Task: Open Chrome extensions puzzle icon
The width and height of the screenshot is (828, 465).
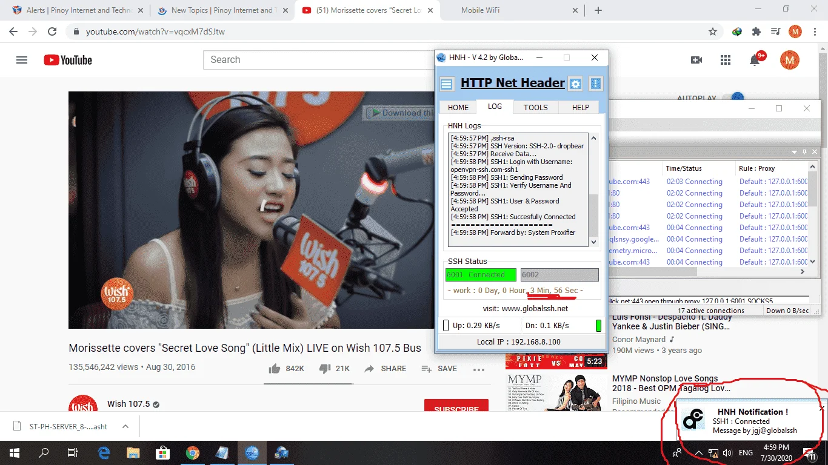Action: pyautogui.click(x=756, y=31)
